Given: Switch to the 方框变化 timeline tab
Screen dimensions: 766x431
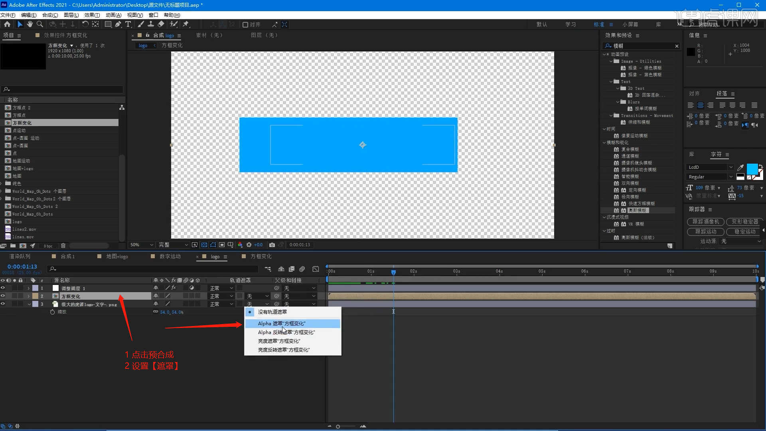Looking at the screenshot, I should 261,257.
